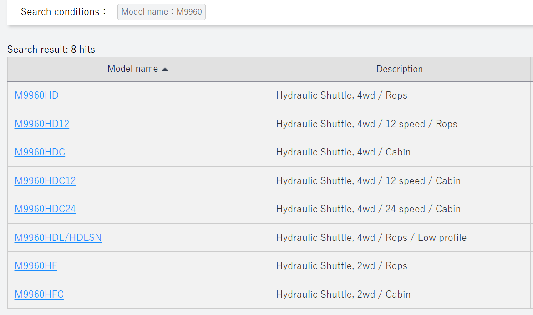Click the Model name column header
Viewport: 533px width, 315px height.
point(138,69)
